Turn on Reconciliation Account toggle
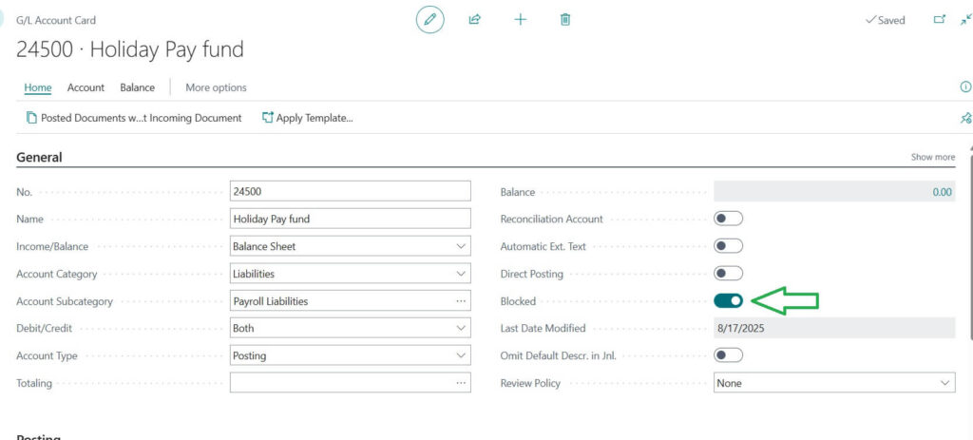The width and height of the screenshot is (973, 440). coord(728,219)
